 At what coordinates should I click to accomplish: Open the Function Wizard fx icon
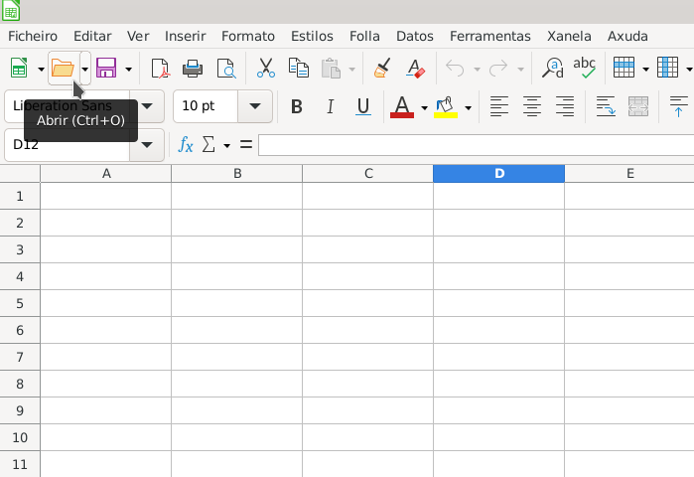point(186,144)
